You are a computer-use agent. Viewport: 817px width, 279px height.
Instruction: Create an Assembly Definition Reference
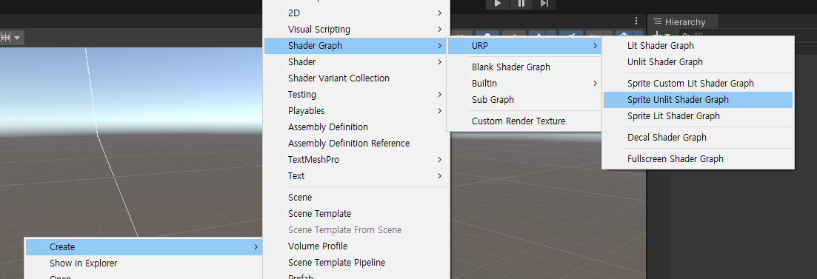point(356,143)
